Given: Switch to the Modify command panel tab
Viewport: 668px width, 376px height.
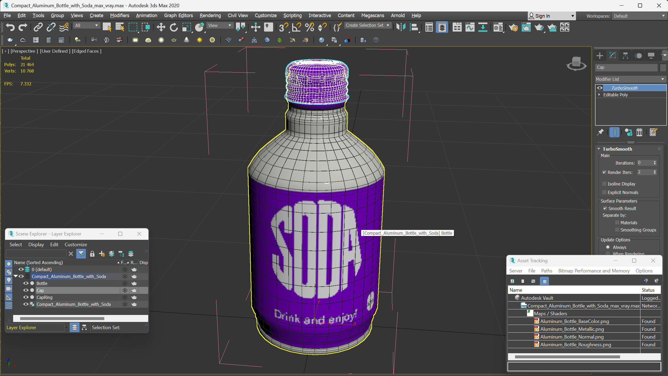Looking at the screenshot, I should click(612, 55).
